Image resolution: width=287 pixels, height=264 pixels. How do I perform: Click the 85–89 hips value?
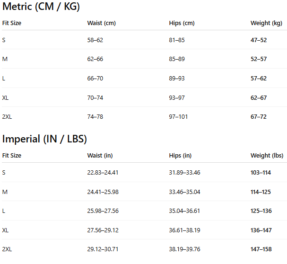[177, 59]
